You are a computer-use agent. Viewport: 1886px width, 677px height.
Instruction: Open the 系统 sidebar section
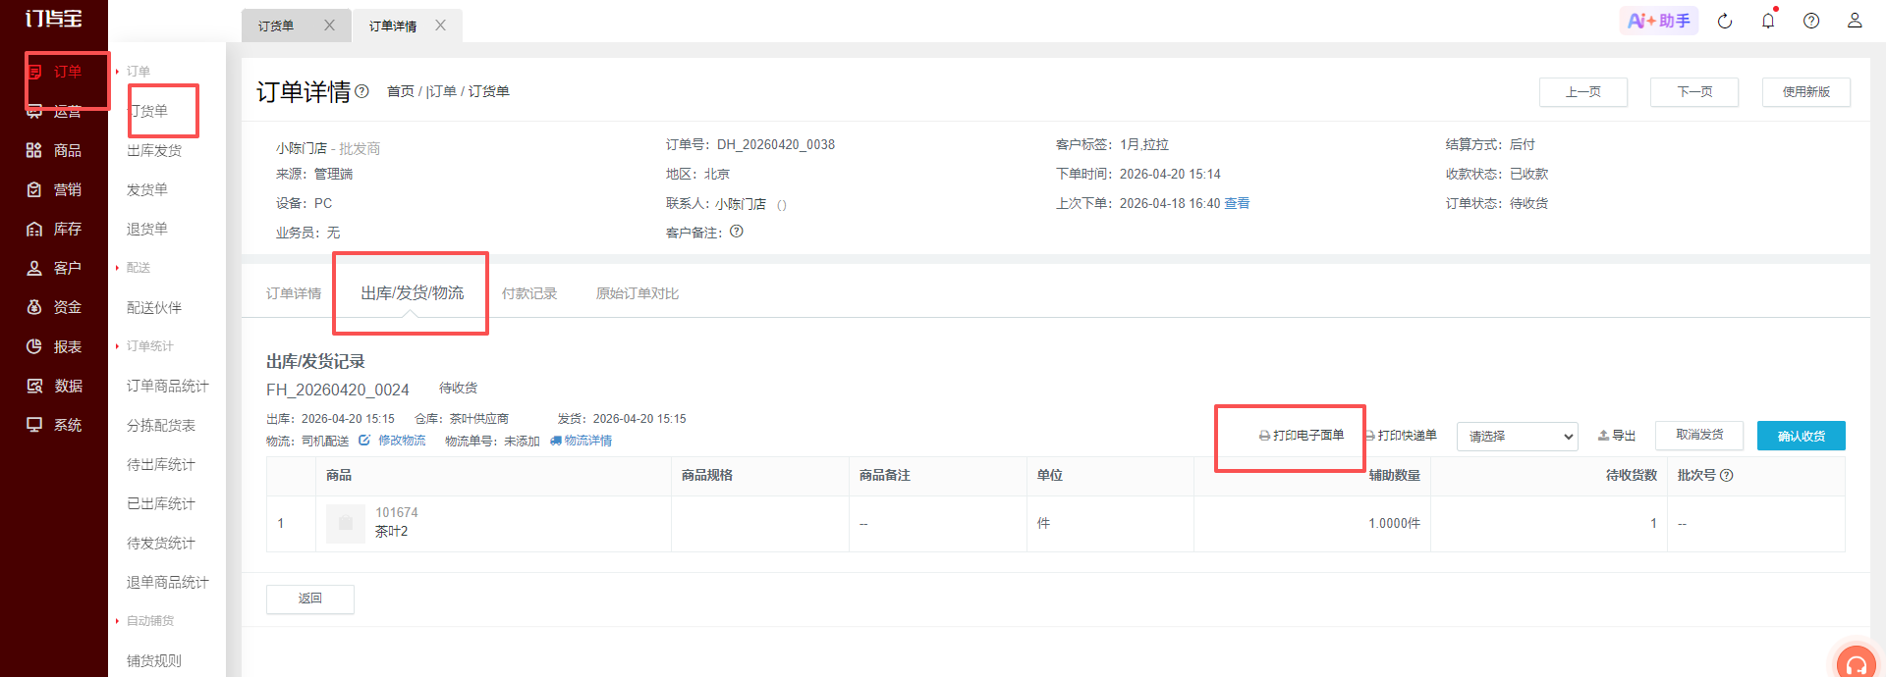pos(54,425)
